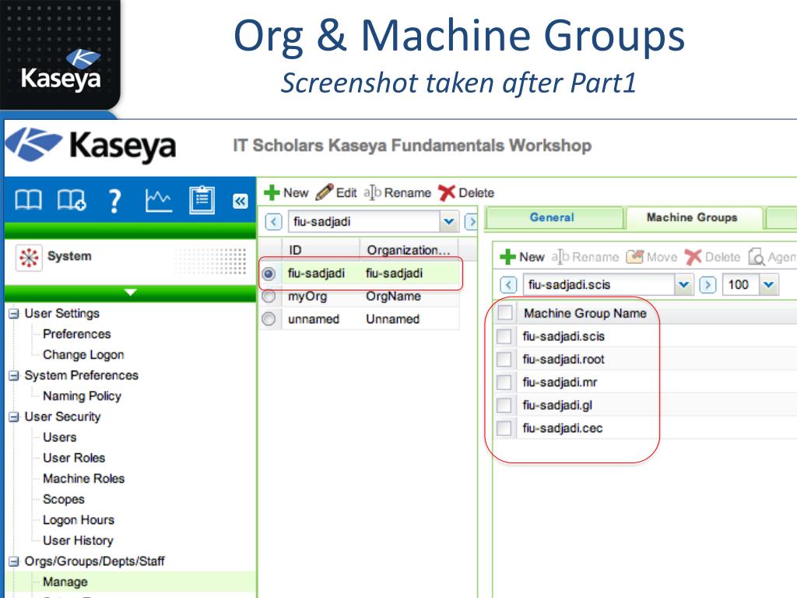The height and width of the screenshot is (598, 797).
Task: Check the fiu-sadjadi.gl checkbox
Action: click(x=504, y=405)
